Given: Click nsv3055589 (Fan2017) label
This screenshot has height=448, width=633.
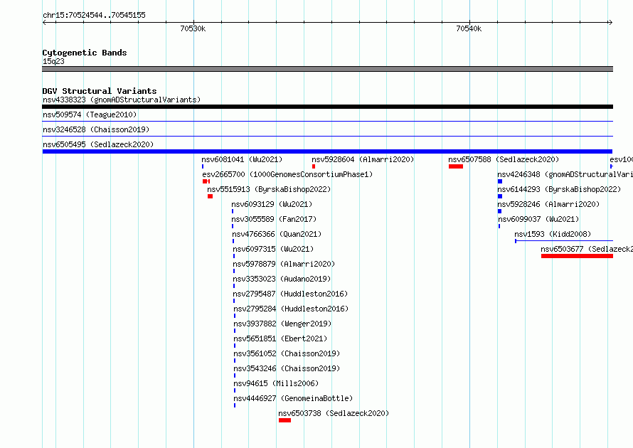Looking at the screenshot, I should [274, 219].
